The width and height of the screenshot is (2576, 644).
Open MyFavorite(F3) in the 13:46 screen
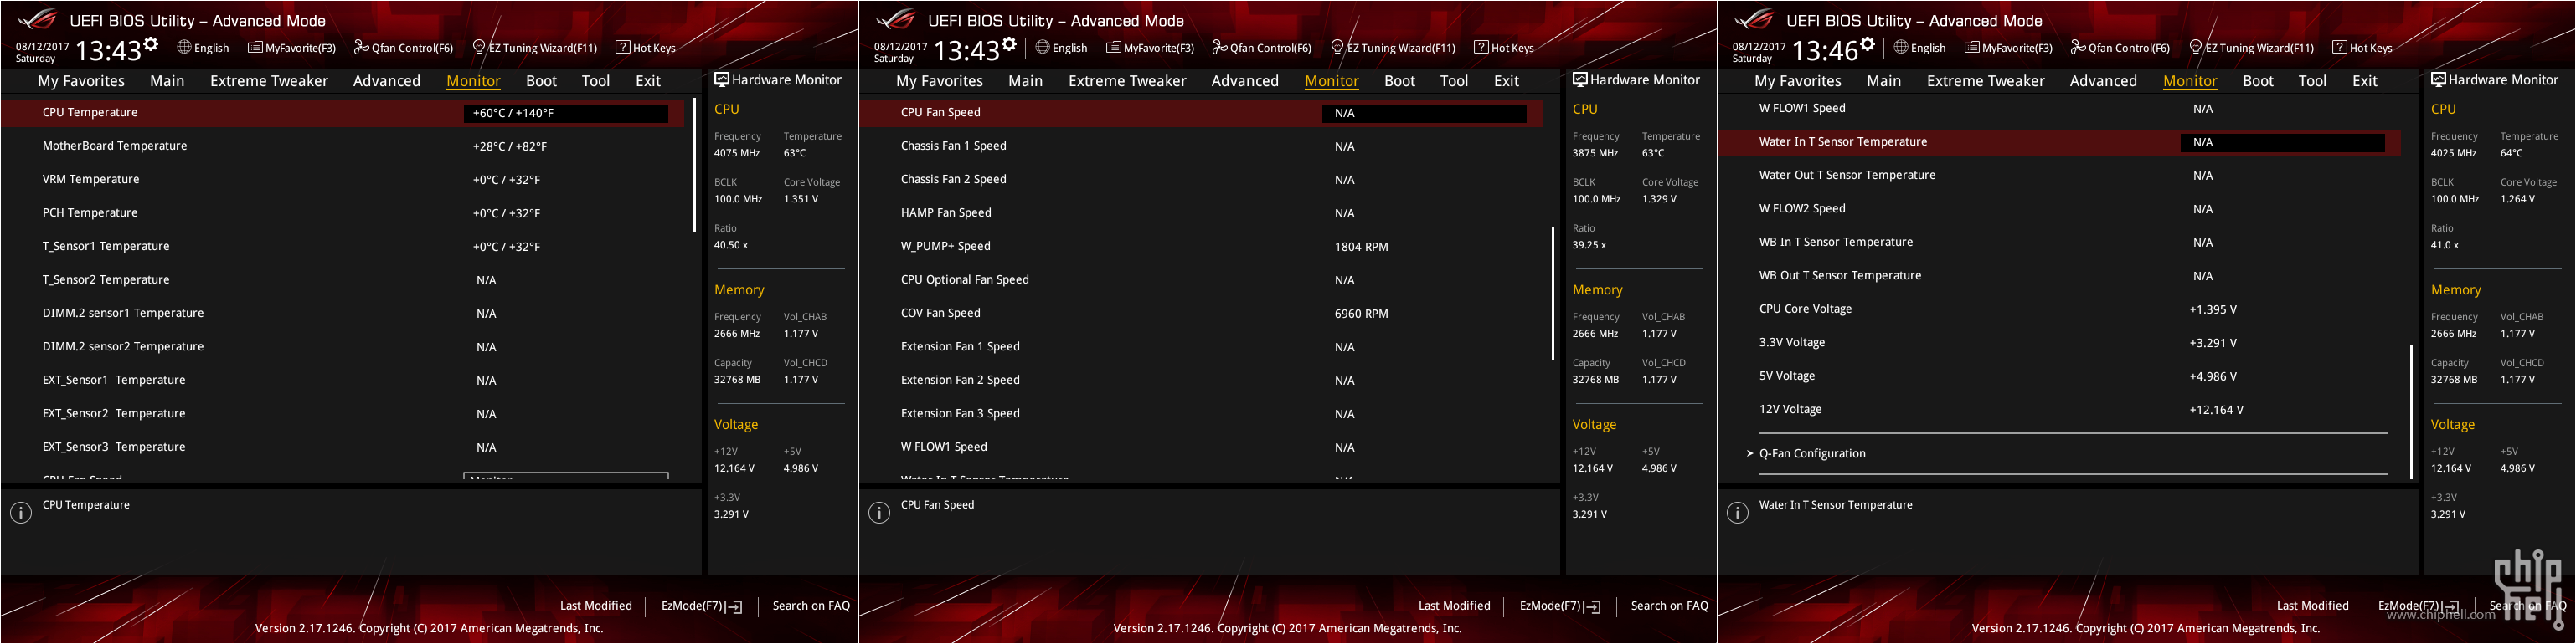click(2009, 47)
